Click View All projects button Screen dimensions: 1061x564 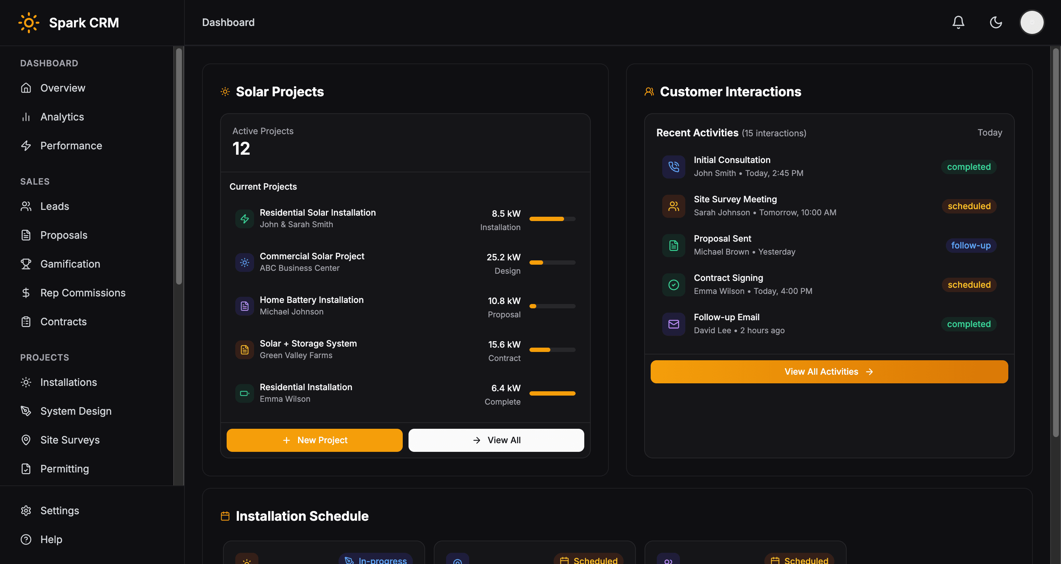tap(496, 440)
